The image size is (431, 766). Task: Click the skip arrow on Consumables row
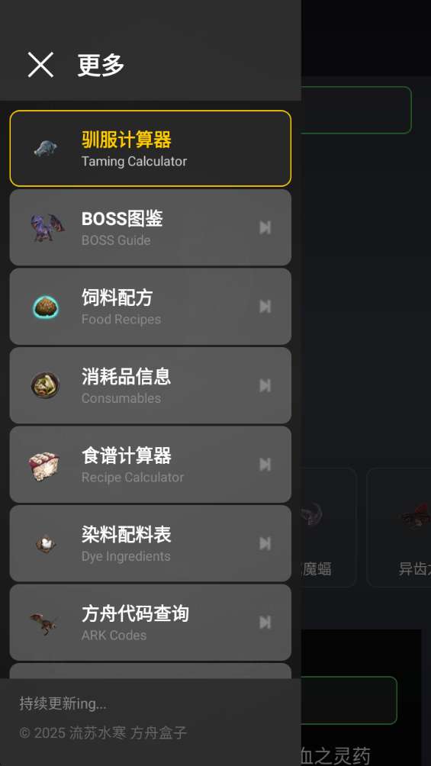click(x=265, y=386)
